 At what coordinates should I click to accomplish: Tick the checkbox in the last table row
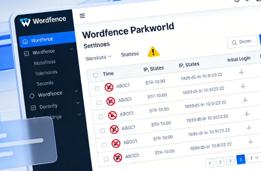(x=106, y=159)
